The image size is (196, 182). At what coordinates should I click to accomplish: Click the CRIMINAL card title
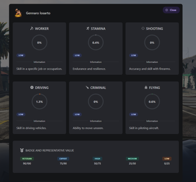[x=98, y=88]
